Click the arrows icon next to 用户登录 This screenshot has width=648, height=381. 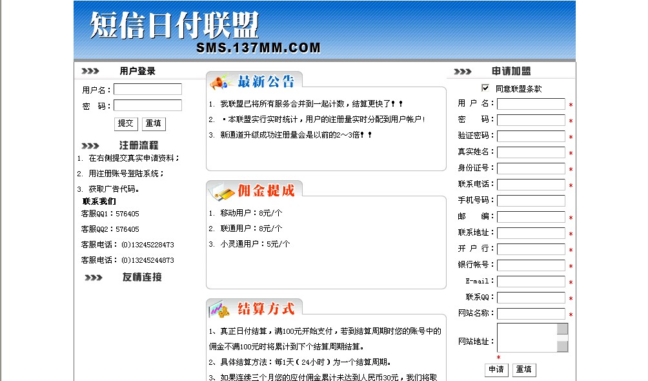(x=90, y=71)
